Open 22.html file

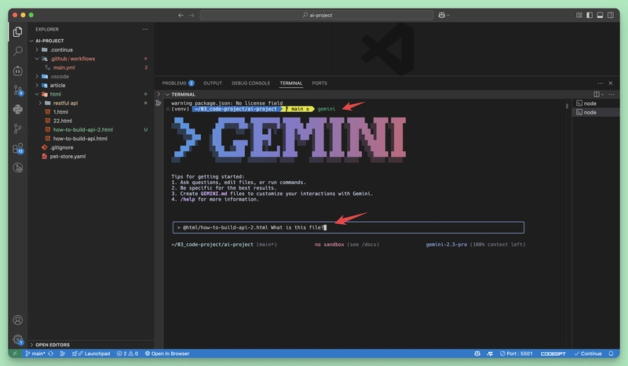[63, 121]
